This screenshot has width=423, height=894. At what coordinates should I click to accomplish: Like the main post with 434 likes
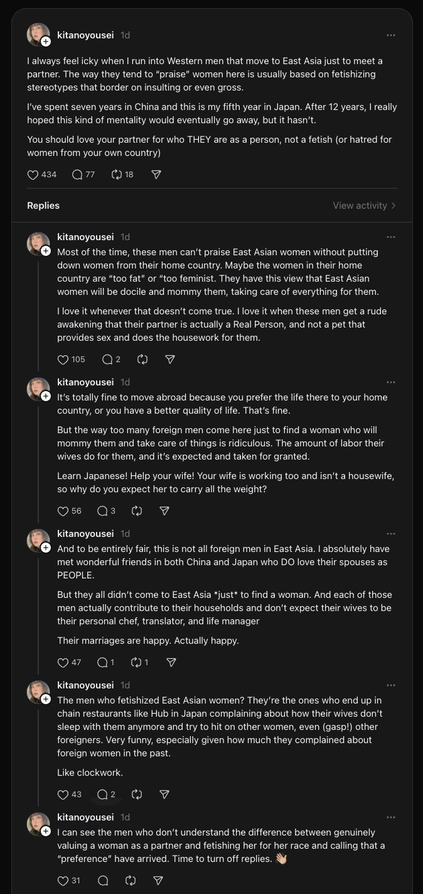pyautogui.click(x=33, y=175)
